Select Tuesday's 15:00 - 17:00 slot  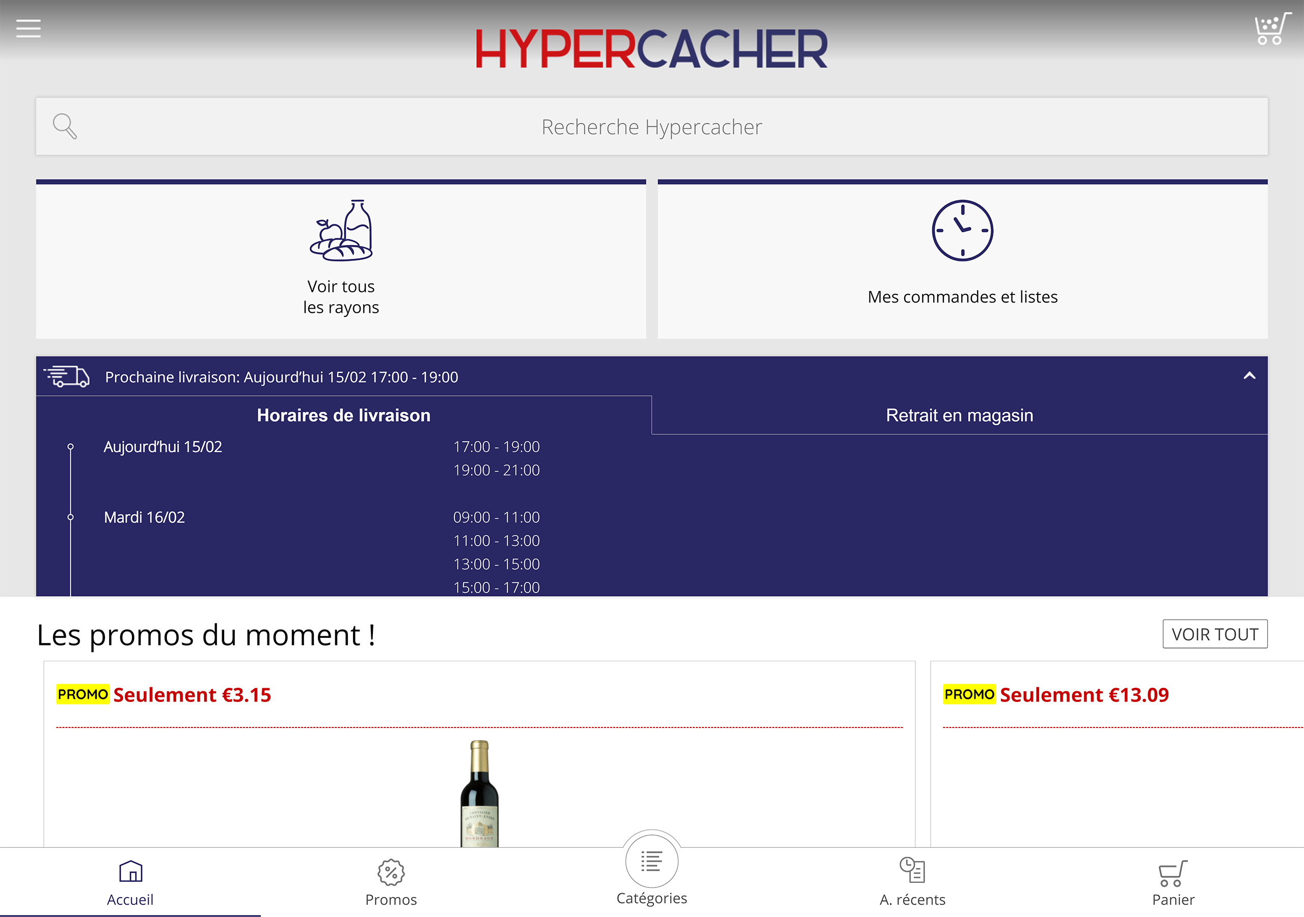pos(496,587)
